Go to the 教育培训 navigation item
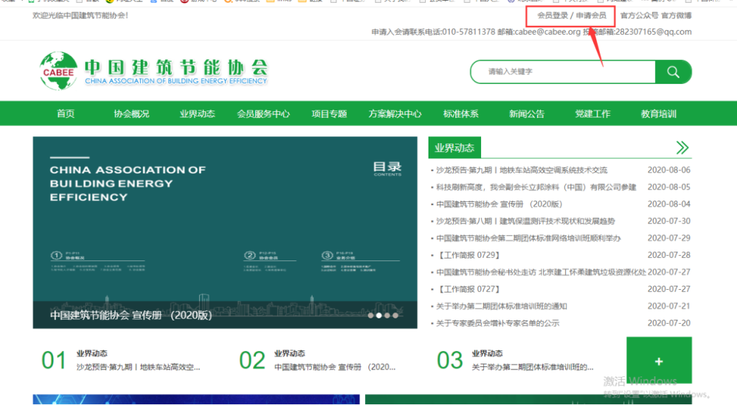Viewport: 737px width, 405px height. coord(659,114)
